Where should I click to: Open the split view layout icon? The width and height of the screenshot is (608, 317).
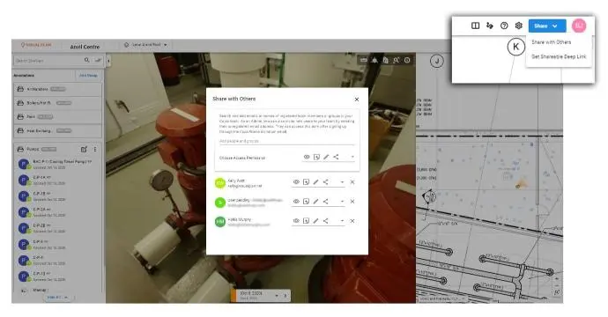coord(475,26)
